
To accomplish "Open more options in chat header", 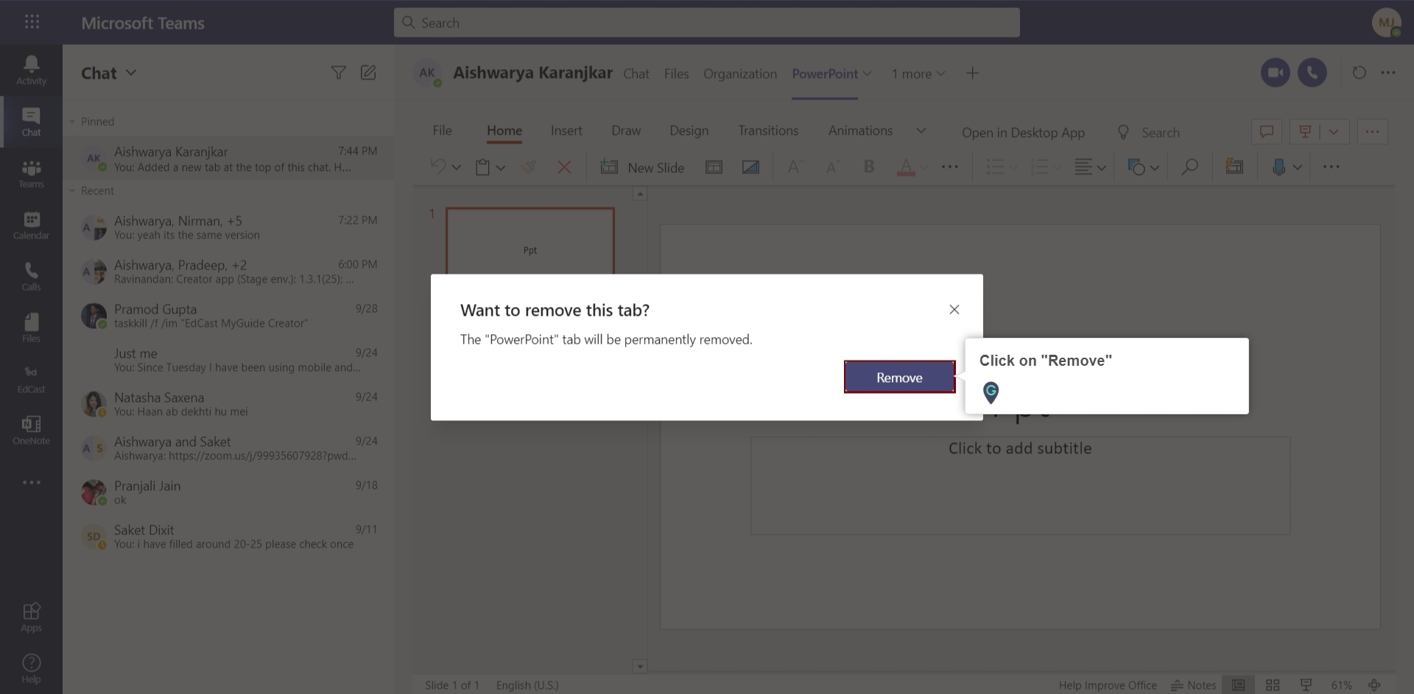I will pos(1388,72).
